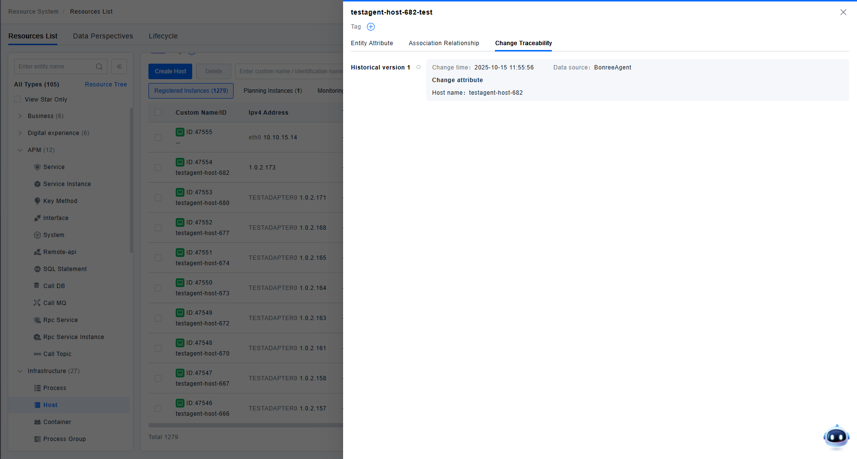Click the host icon beside ID:47554

point(180,162)
